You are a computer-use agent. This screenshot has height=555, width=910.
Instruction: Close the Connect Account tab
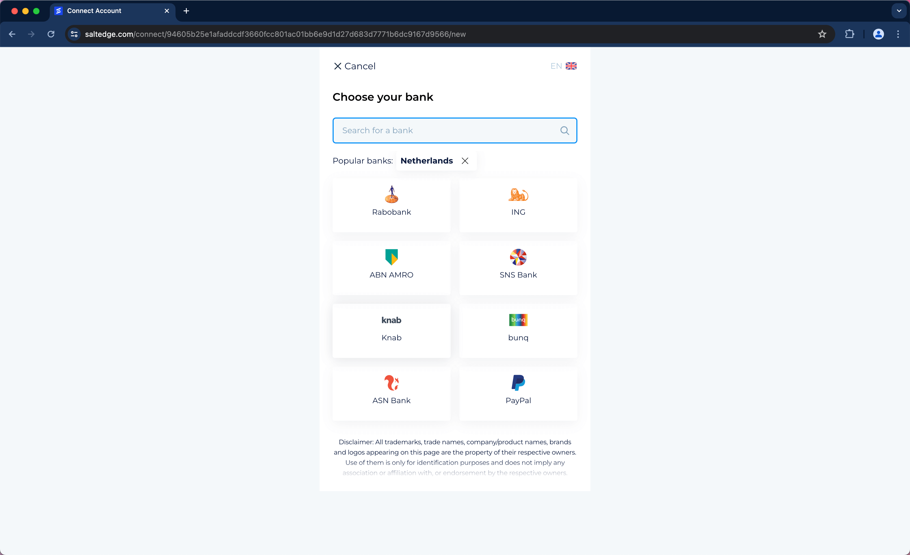pyautogui.click(x=167, y=11)
